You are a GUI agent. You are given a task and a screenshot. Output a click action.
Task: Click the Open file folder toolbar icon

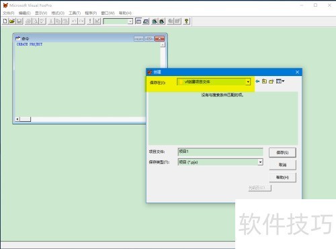click(12, 22)
